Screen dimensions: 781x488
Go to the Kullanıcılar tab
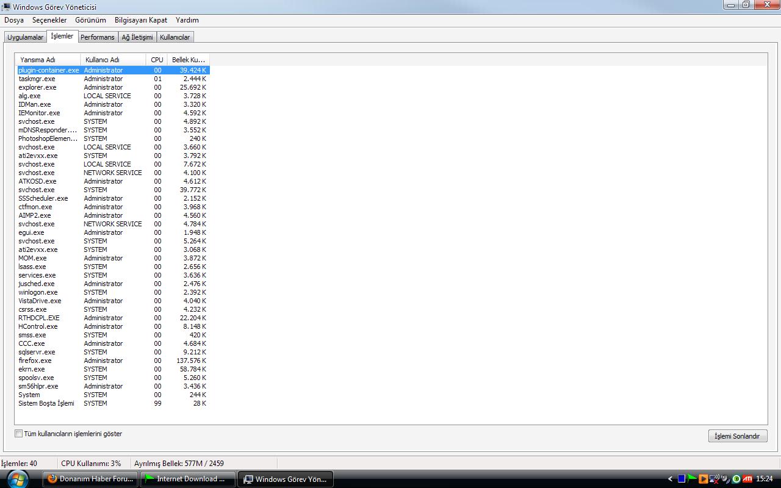[175, 37]
